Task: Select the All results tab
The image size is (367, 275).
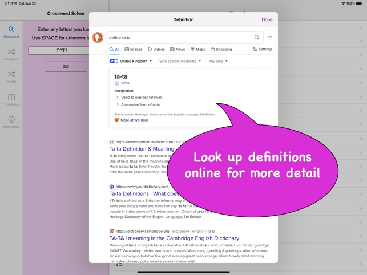Action: 115,50
